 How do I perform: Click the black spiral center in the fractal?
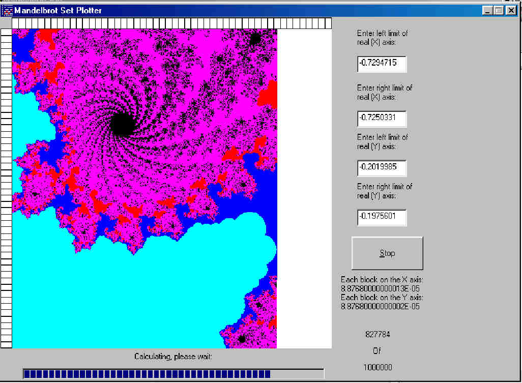pyautogui.click(x=121, y=123)
